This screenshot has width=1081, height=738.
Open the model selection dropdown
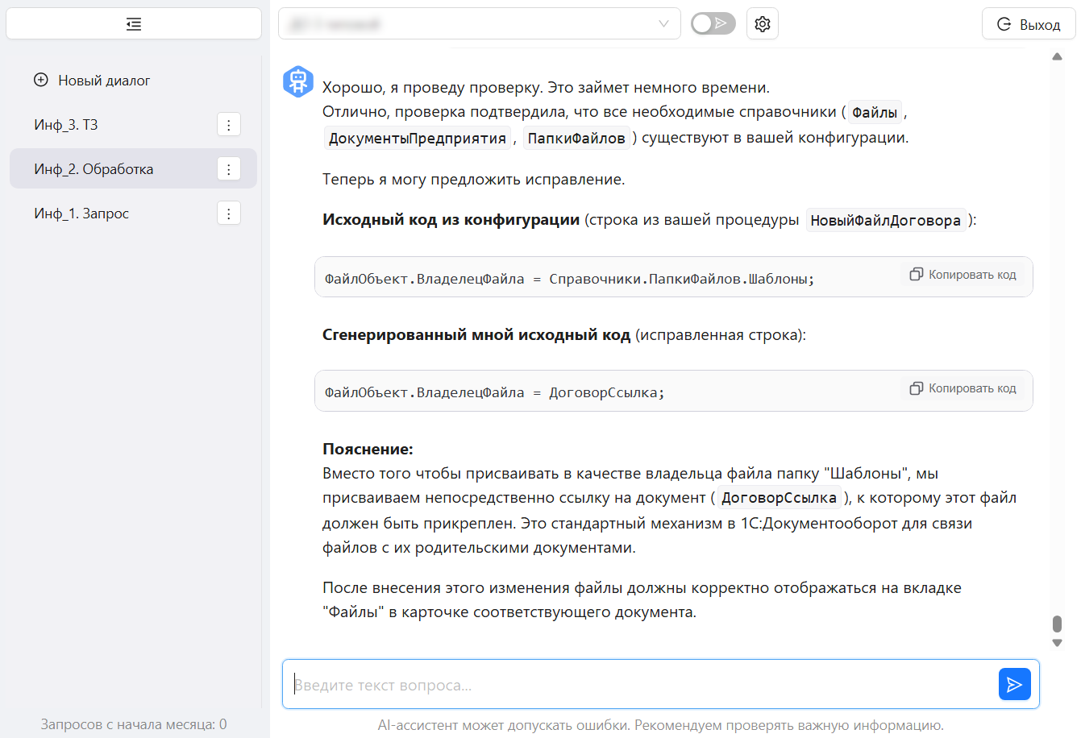480,23
